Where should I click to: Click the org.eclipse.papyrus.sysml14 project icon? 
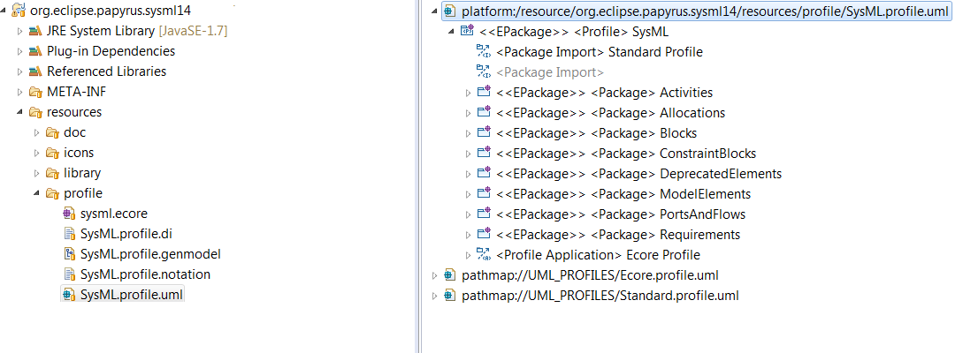point(19,11)
